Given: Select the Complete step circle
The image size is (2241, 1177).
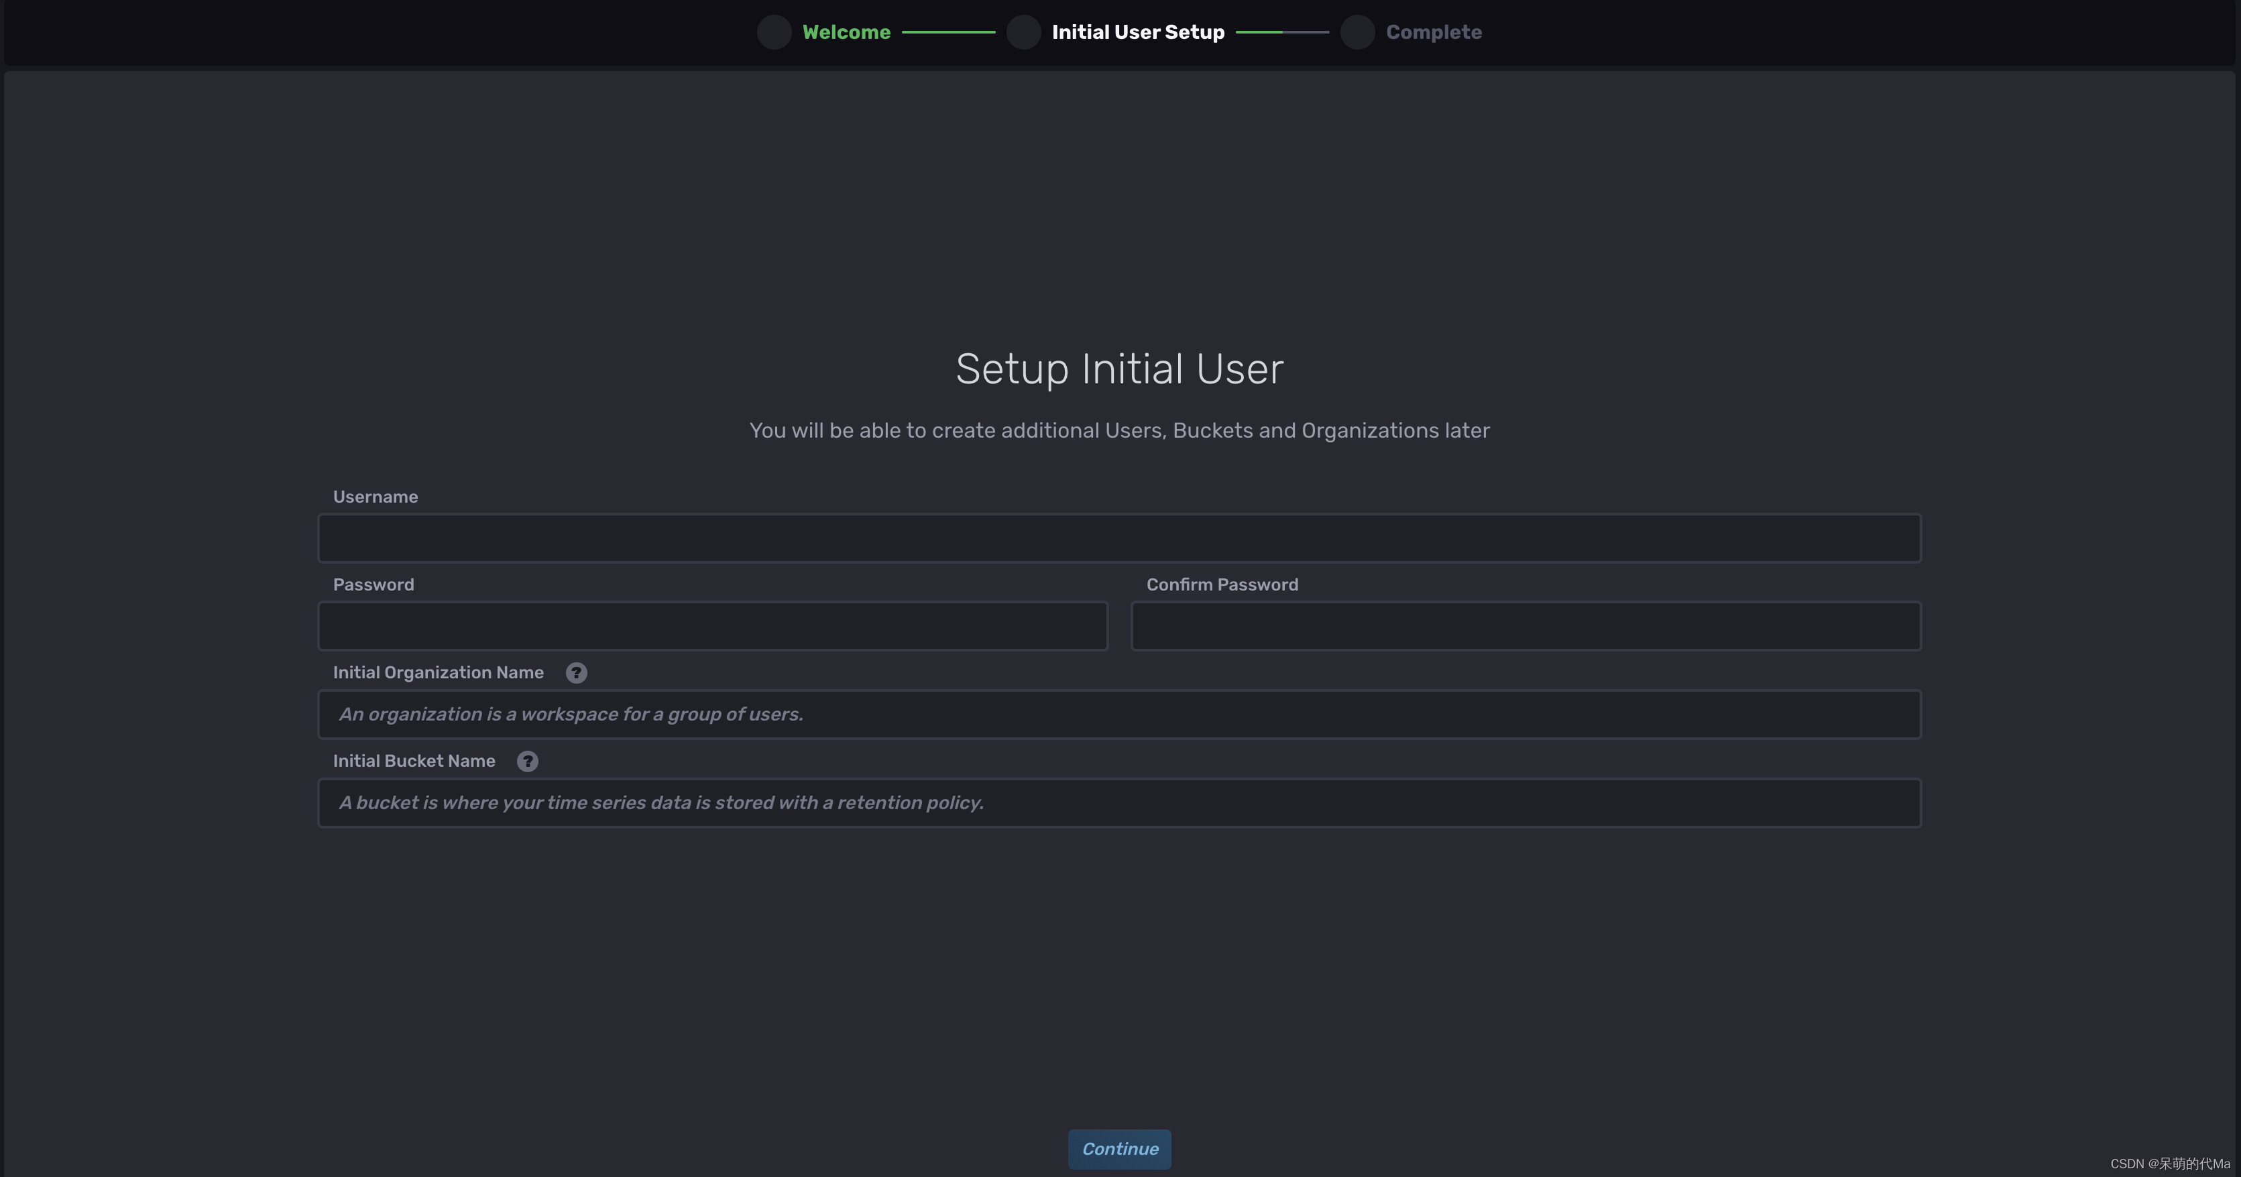Looking at the screenshot, I should [1357, 32].
